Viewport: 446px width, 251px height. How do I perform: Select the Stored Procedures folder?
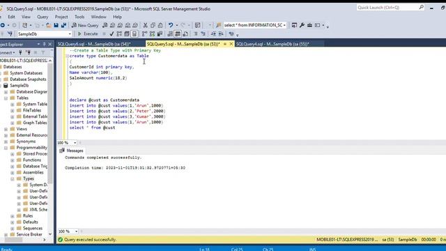(35, 154)
